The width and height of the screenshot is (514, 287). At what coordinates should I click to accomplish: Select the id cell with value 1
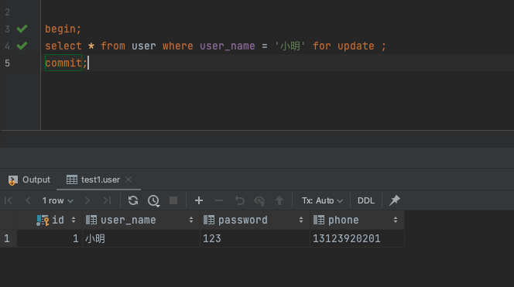50,238
